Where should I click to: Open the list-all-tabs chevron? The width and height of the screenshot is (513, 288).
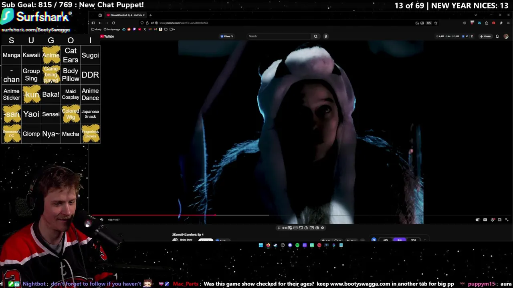click(476, 15)
